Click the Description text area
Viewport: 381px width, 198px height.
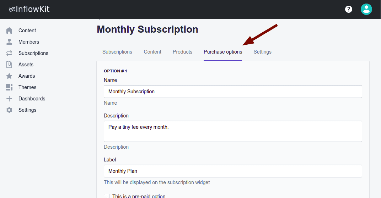233,131
